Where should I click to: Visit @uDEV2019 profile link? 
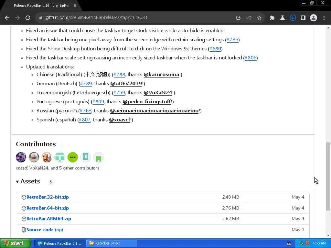coord(126,84)
